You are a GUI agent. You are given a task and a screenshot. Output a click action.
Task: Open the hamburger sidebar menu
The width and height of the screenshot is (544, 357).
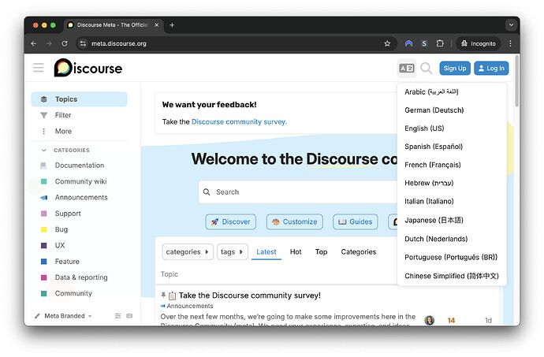[x=39, y=68]
